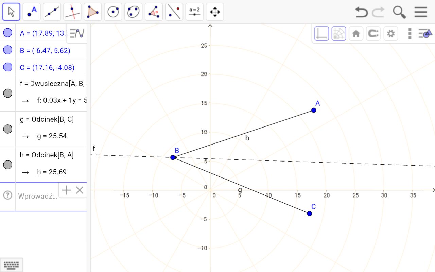
Task: Open the virtual keyboard button
Action: (x=11, y=265)
